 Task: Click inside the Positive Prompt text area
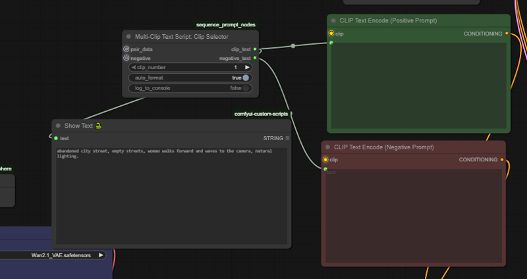418,86
